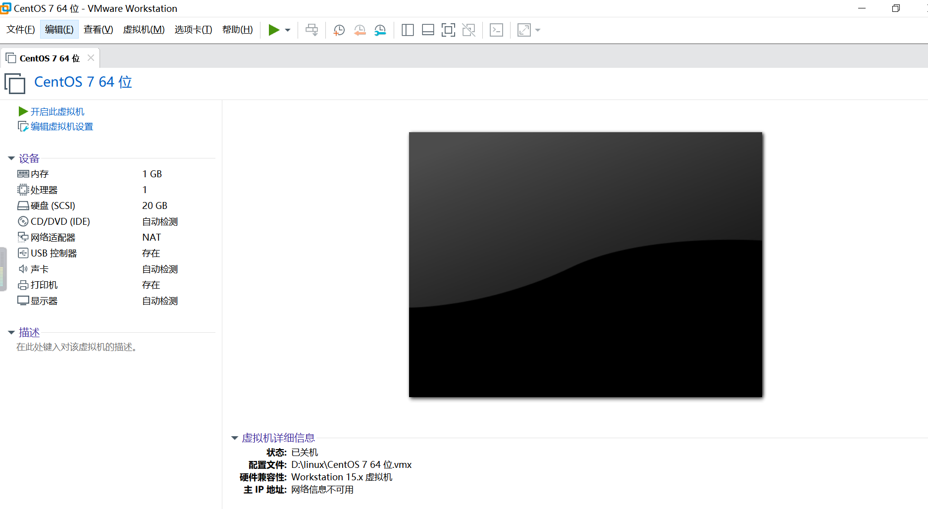Select the CentOS 7 64 位 tab
The height and width of the screenshot is (509, 928).
[50, 58]
